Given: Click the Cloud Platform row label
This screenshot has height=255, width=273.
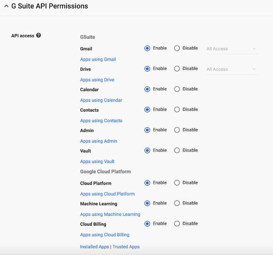Looking at the screenshot, I should click(96, 183).
